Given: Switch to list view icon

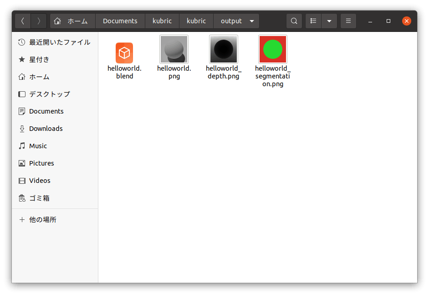Looking at the screenshot, I should [313, 21].
